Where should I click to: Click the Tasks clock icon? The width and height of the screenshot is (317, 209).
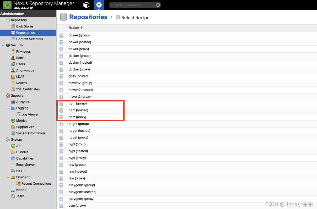(x=13, y=196)
